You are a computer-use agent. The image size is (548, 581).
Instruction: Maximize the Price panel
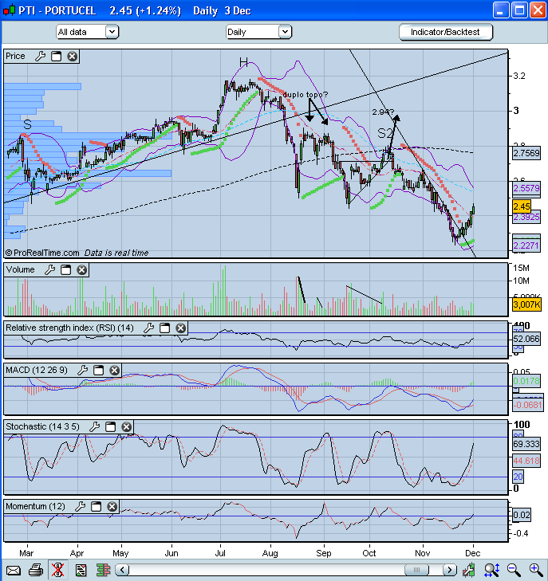pyautogui.click(x=57, y=57)
